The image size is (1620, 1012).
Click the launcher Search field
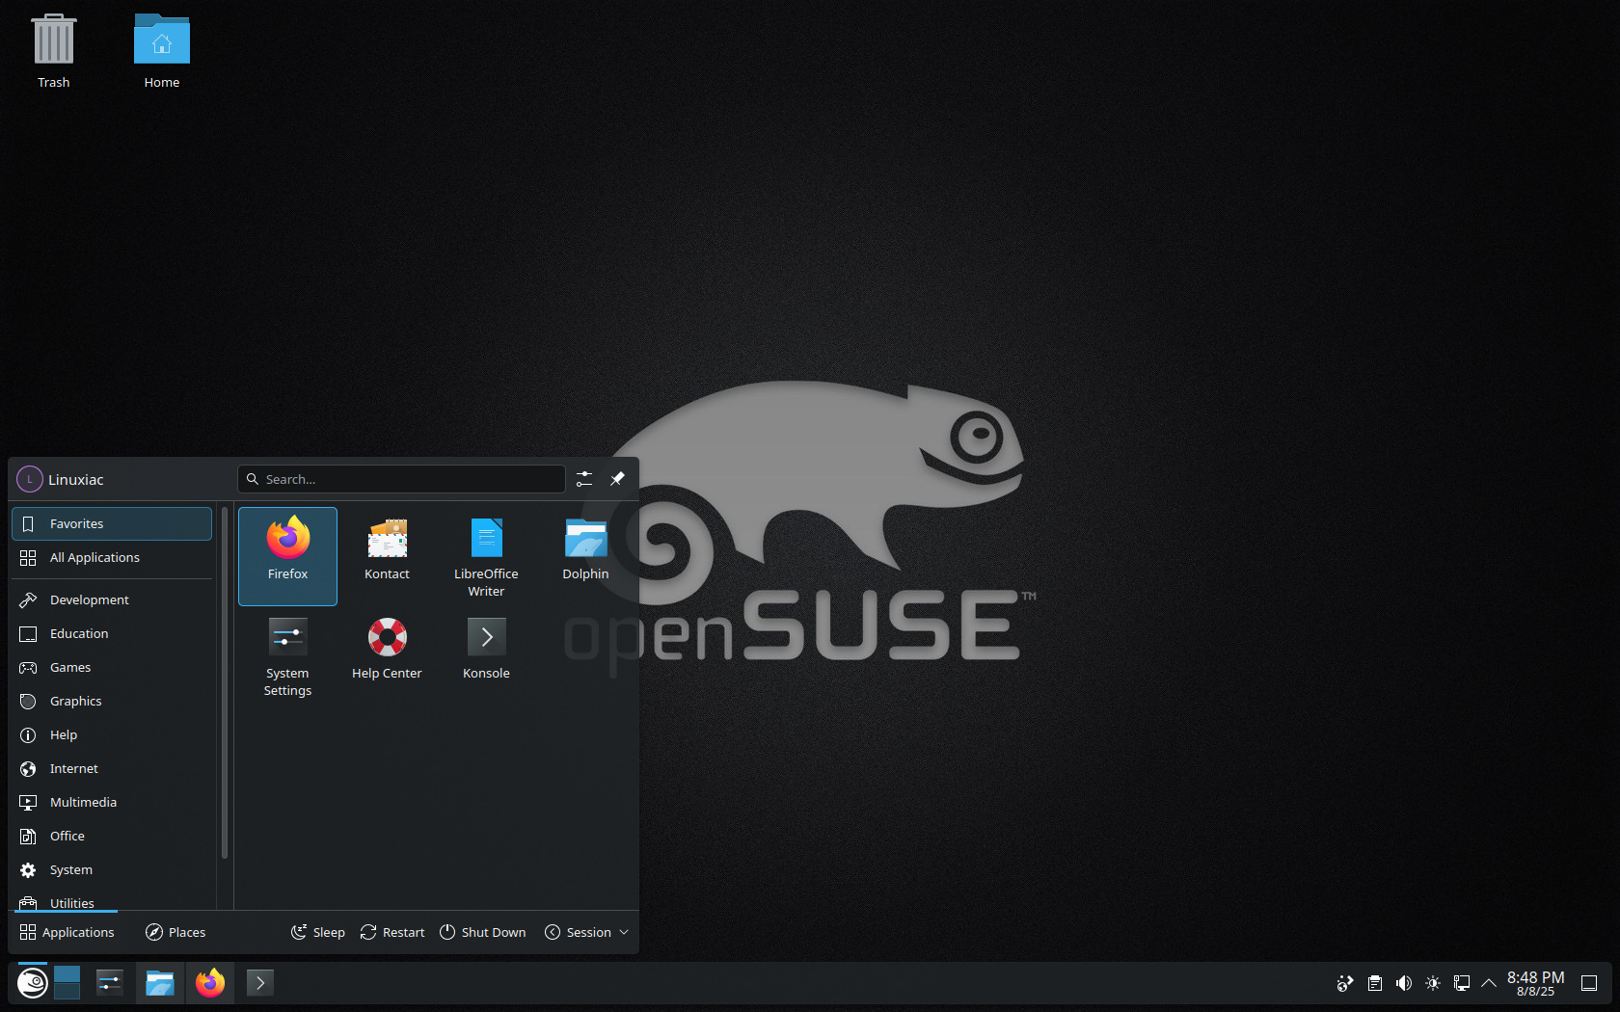401,479
